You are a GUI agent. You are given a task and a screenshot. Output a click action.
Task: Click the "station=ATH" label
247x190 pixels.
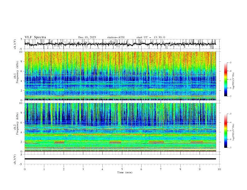click(116, 37)
